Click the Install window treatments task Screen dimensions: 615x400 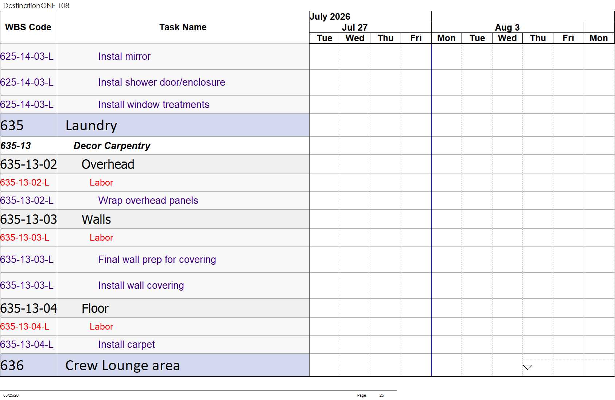[x=155, y=105]
